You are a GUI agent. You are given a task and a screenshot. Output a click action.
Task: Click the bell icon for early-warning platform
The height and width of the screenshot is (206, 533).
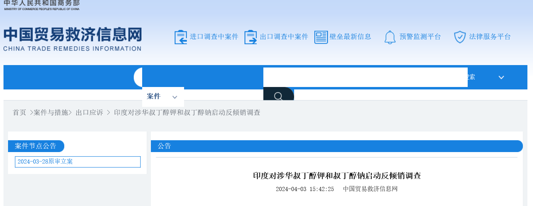390,37
